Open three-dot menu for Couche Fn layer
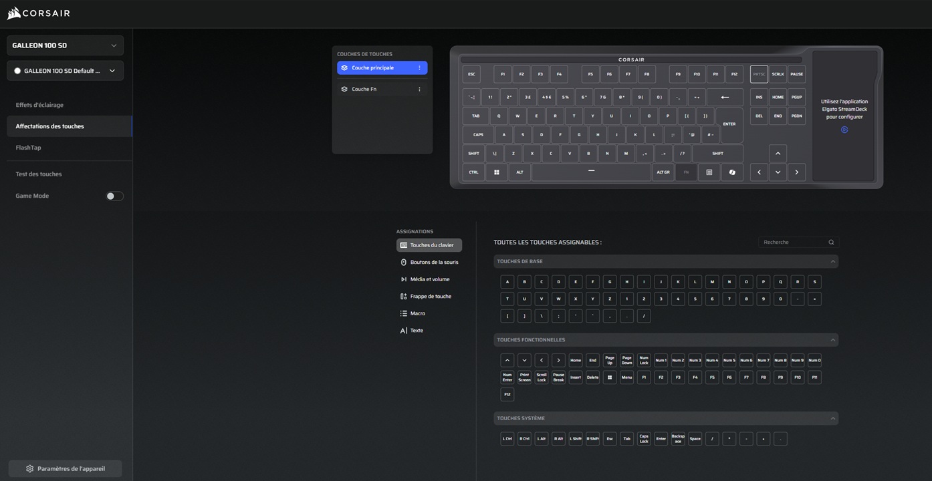Viewport: 932px width, 481px height. (x=419, y=90)
